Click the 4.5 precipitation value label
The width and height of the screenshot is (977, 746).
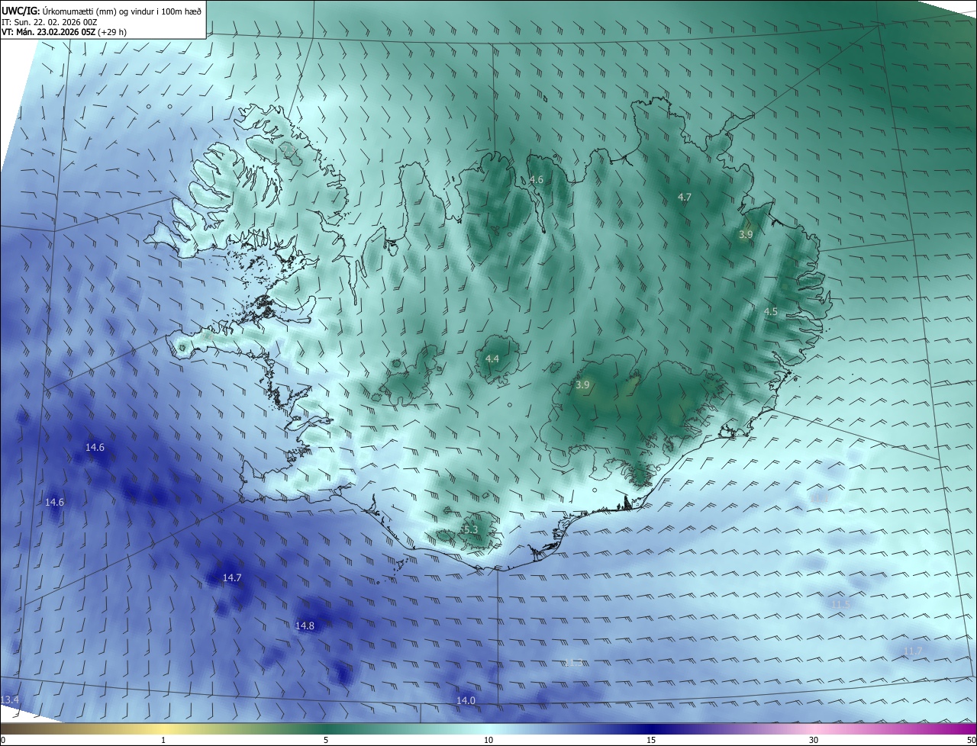pyautogui.click(x=771, y=312)
